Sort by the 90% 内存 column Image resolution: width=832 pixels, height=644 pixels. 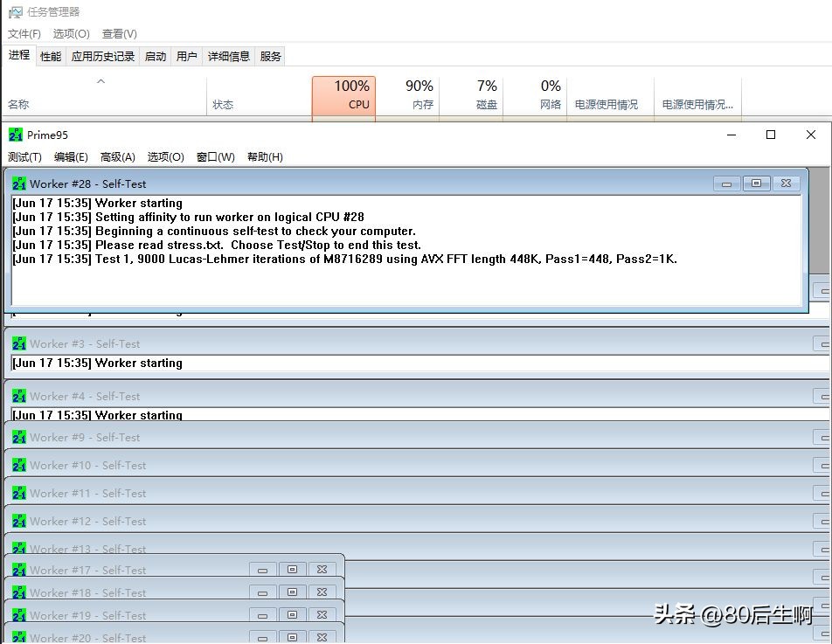(x=407, y=95)
